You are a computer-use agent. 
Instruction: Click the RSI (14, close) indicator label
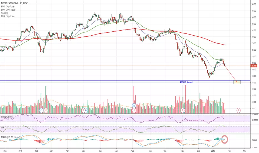click(x=7, y=117)
